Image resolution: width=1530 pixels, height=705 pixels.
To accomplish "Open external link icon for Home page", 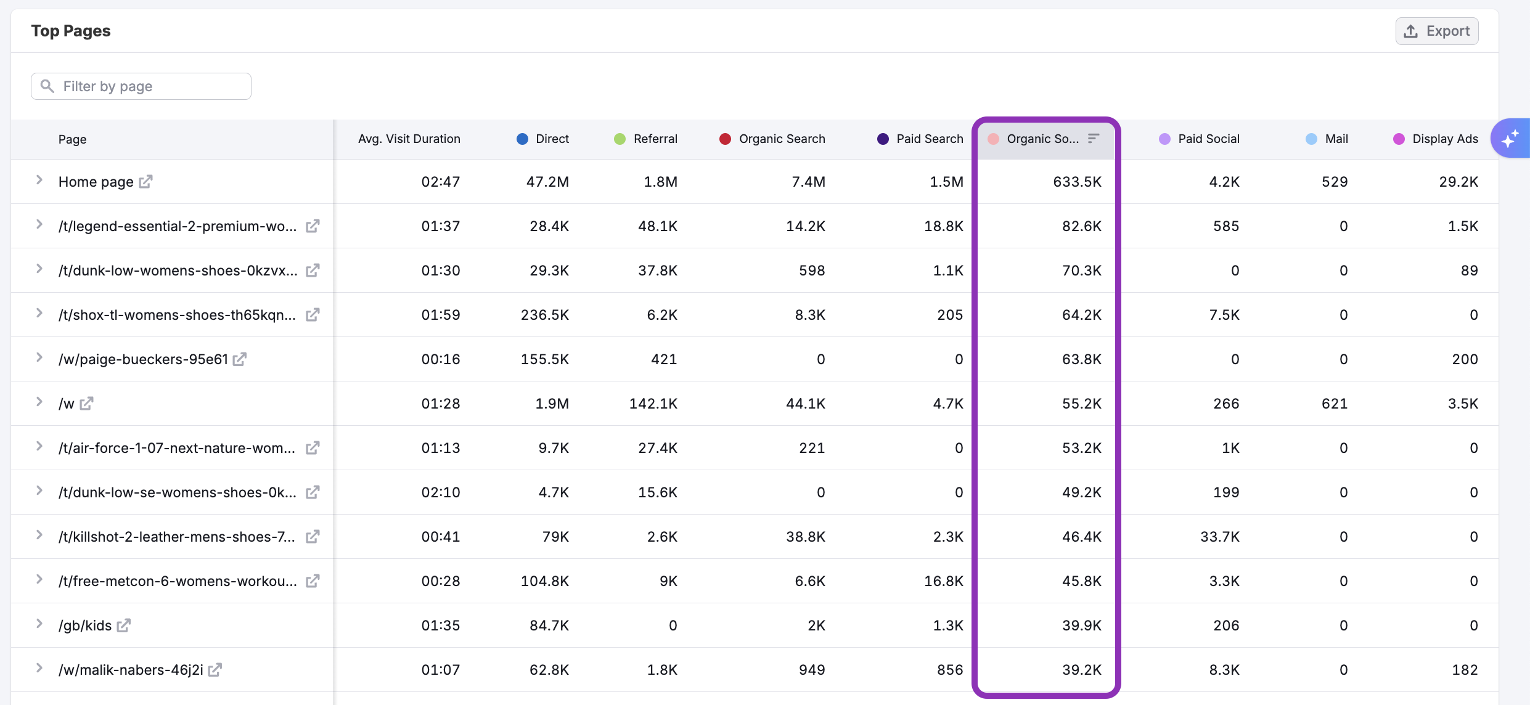I will click(145, 182).
